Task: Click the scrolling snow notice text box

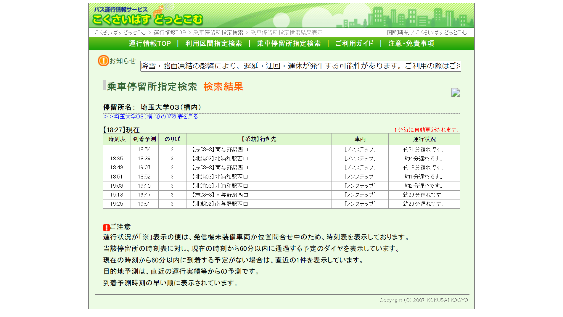Action: (x=300, y=66)
